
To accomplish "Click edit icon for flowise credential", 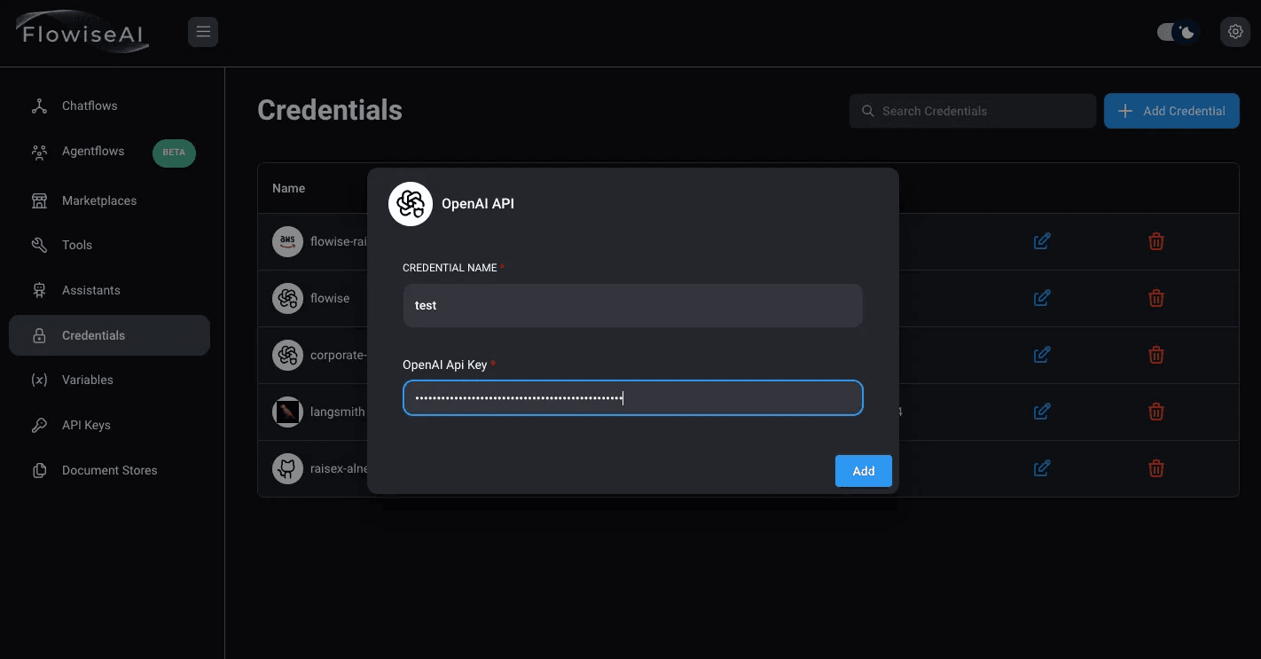I will [1042, 298].
